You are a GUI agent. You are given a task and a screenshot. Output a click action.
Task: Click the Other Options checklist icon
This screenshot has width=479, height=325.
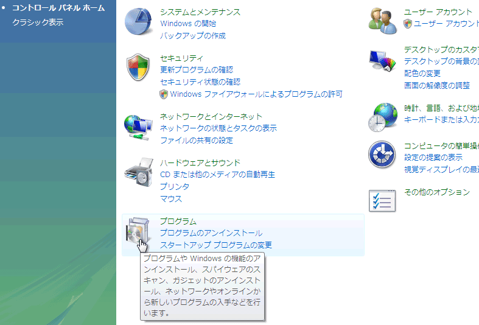point(383,200)
